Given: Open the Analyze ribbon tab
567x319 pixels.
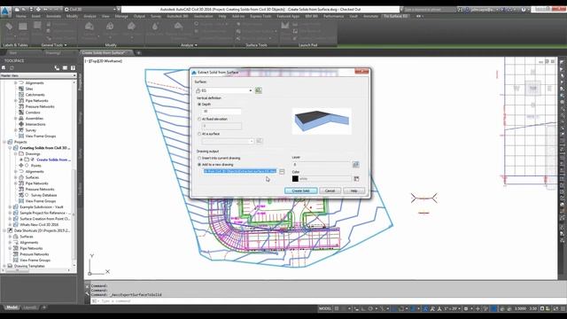Looking at the screenshot, I should (89, 16).
